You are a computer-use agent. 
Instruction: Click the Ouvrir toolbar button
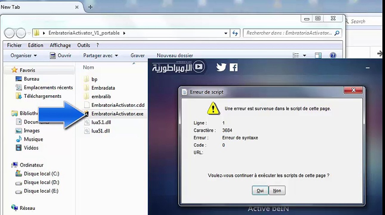[x=61, y=56]
